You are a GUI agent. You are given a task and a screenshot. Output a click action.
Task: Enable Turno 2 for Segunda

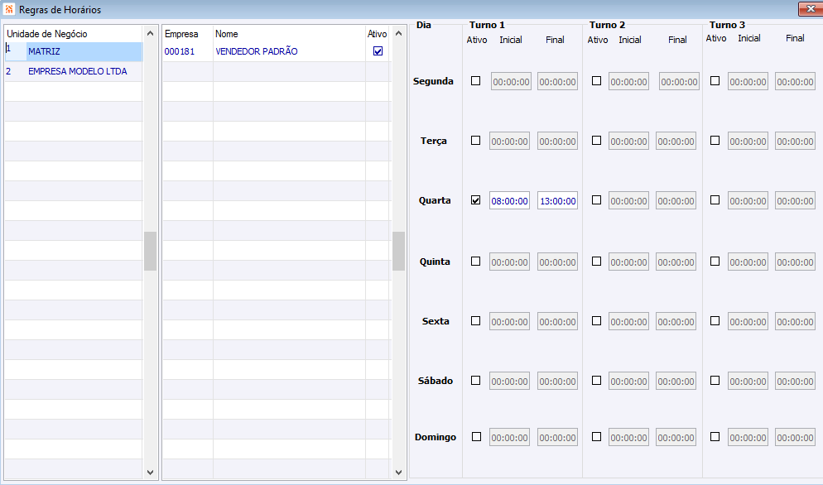[596, 81]
